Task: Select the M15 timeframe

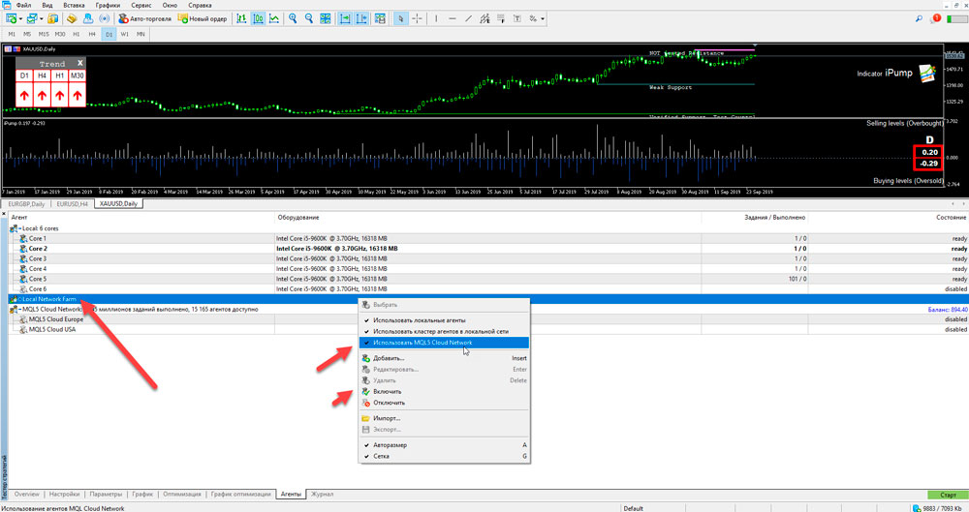Action: pyautogui.click(x=44, y=35)
